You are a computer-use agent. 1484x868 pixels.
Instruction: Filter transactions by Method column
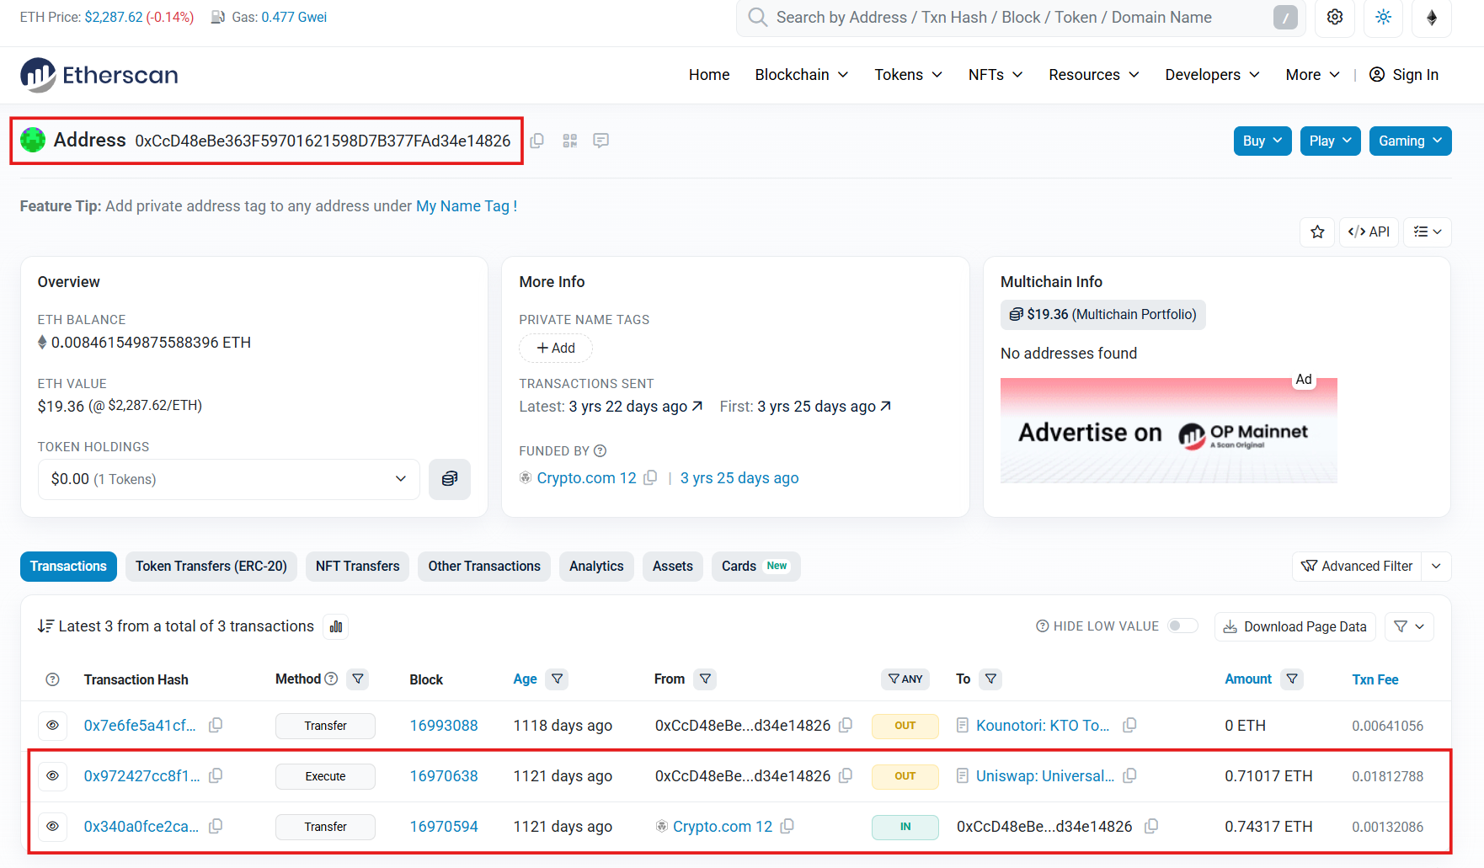click(358, 679)
